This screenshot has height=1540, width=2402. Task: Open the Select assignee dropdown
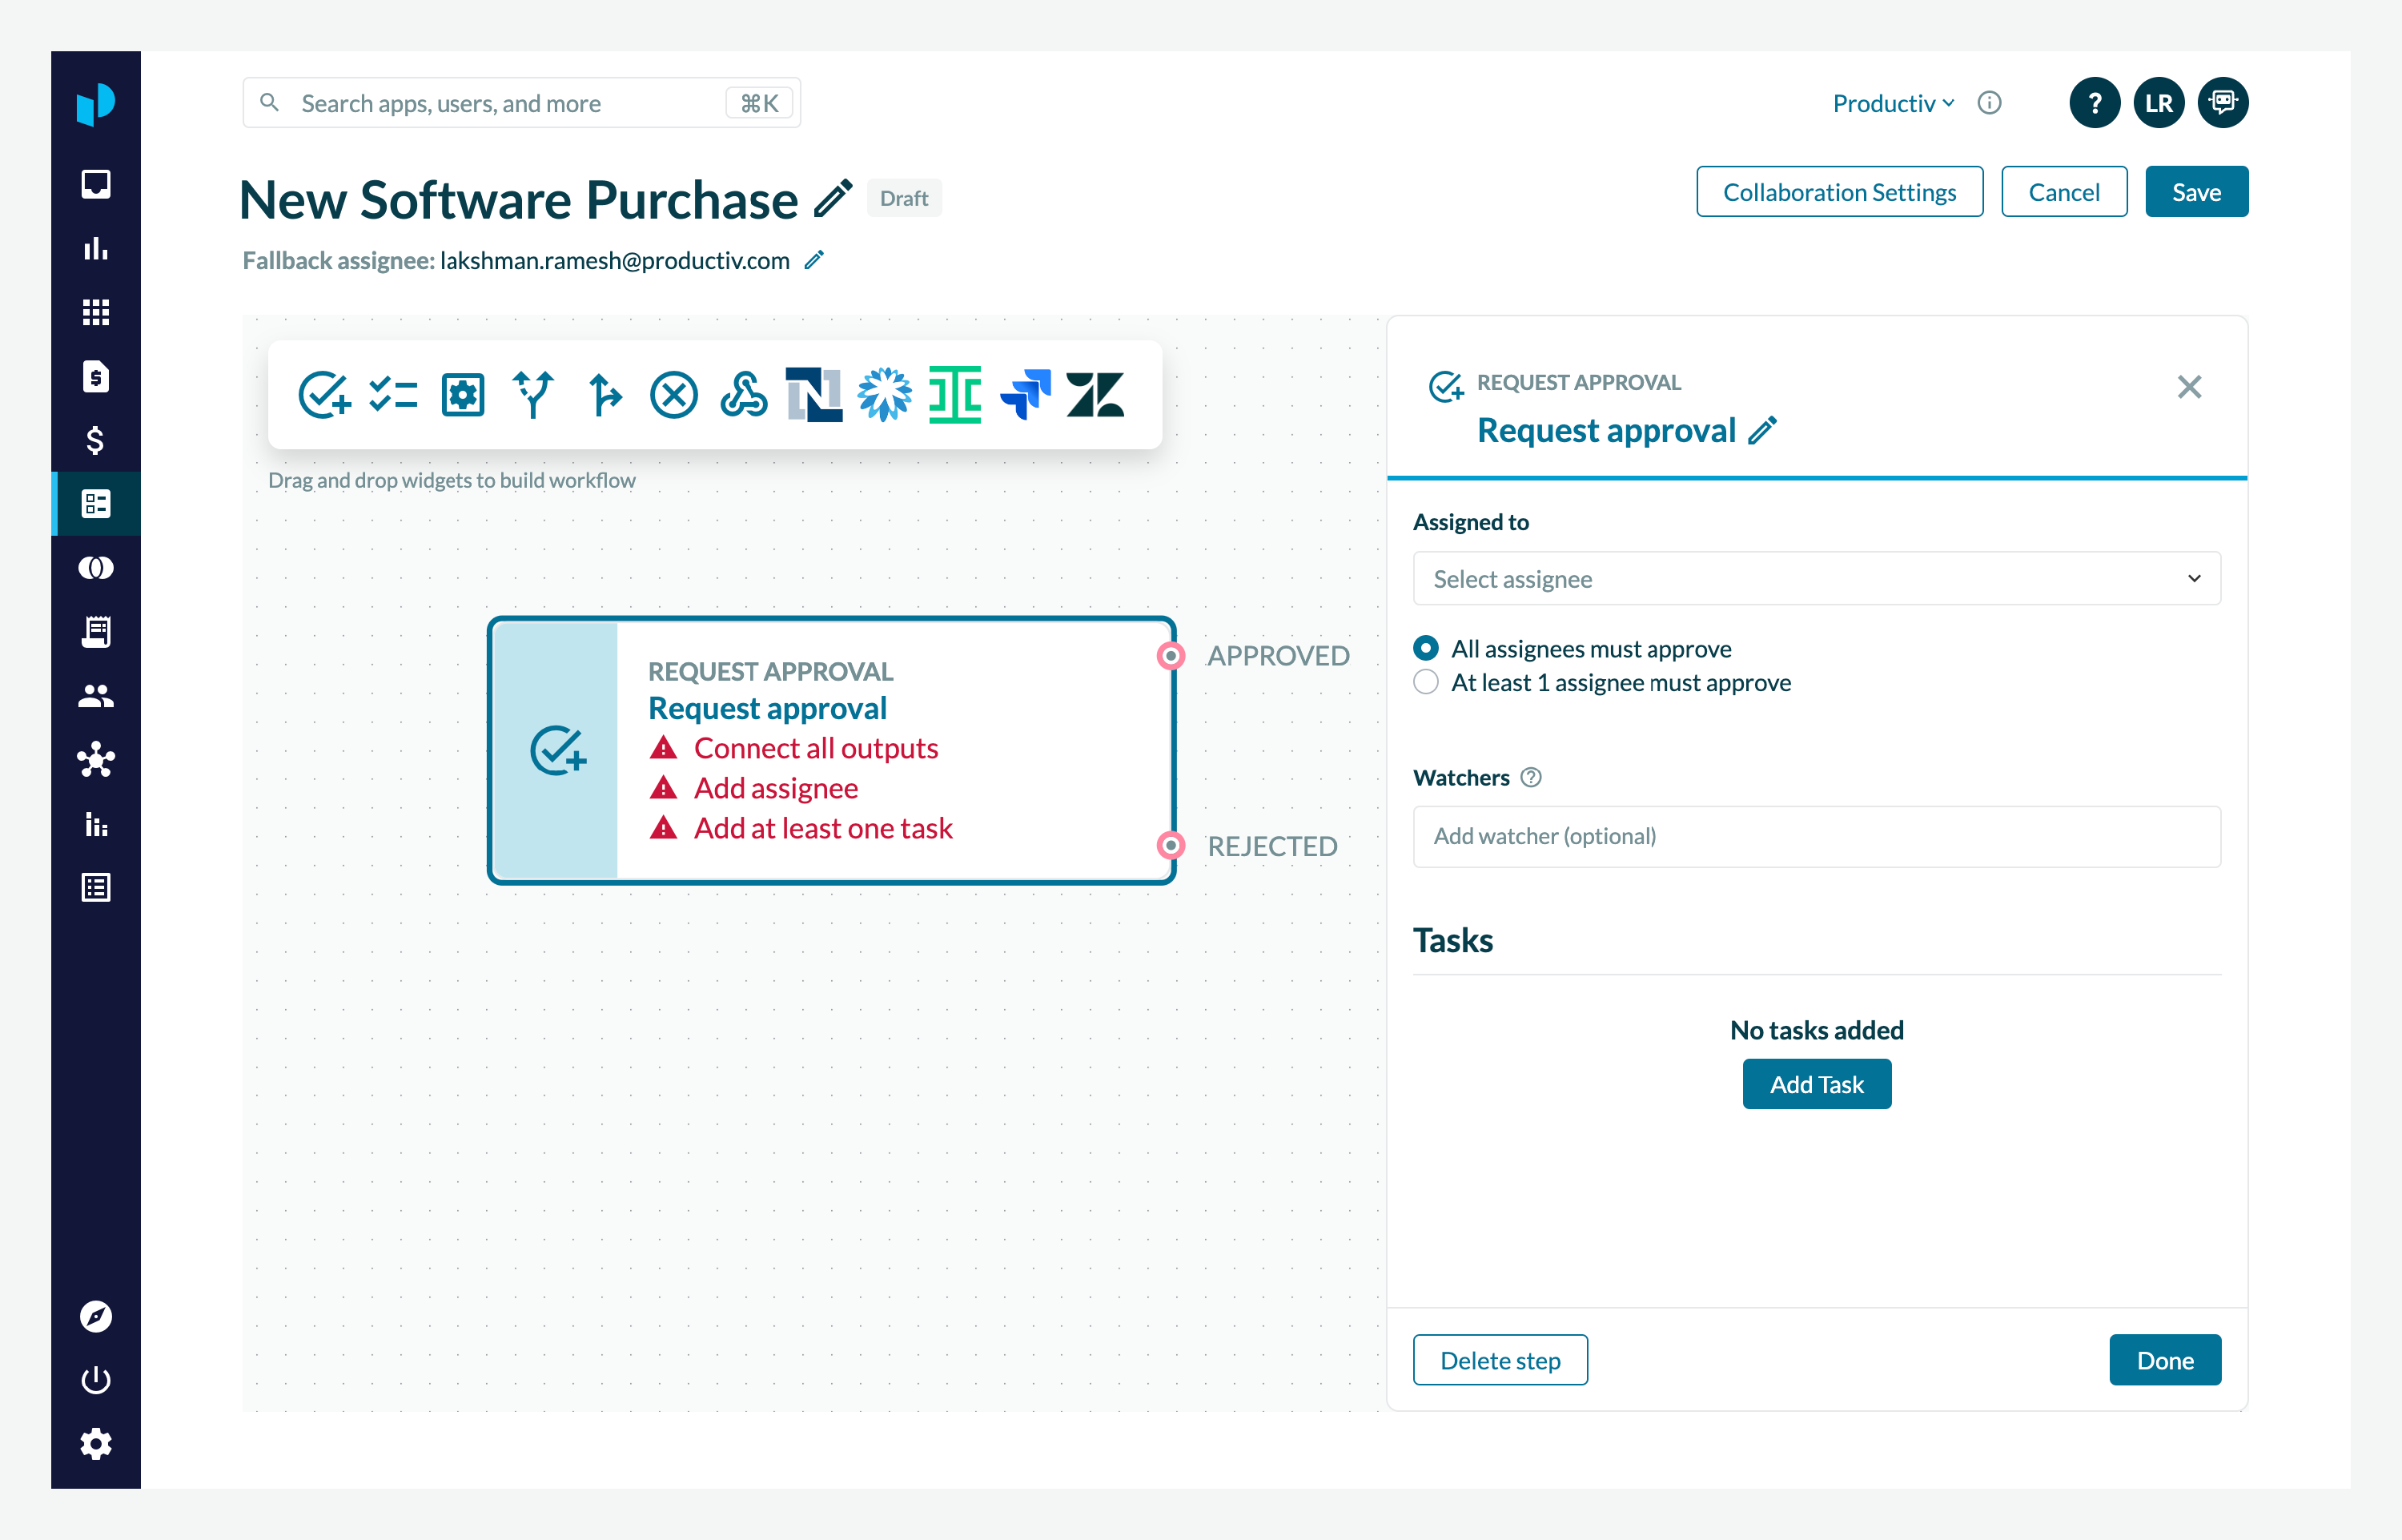click(1815, 578)
